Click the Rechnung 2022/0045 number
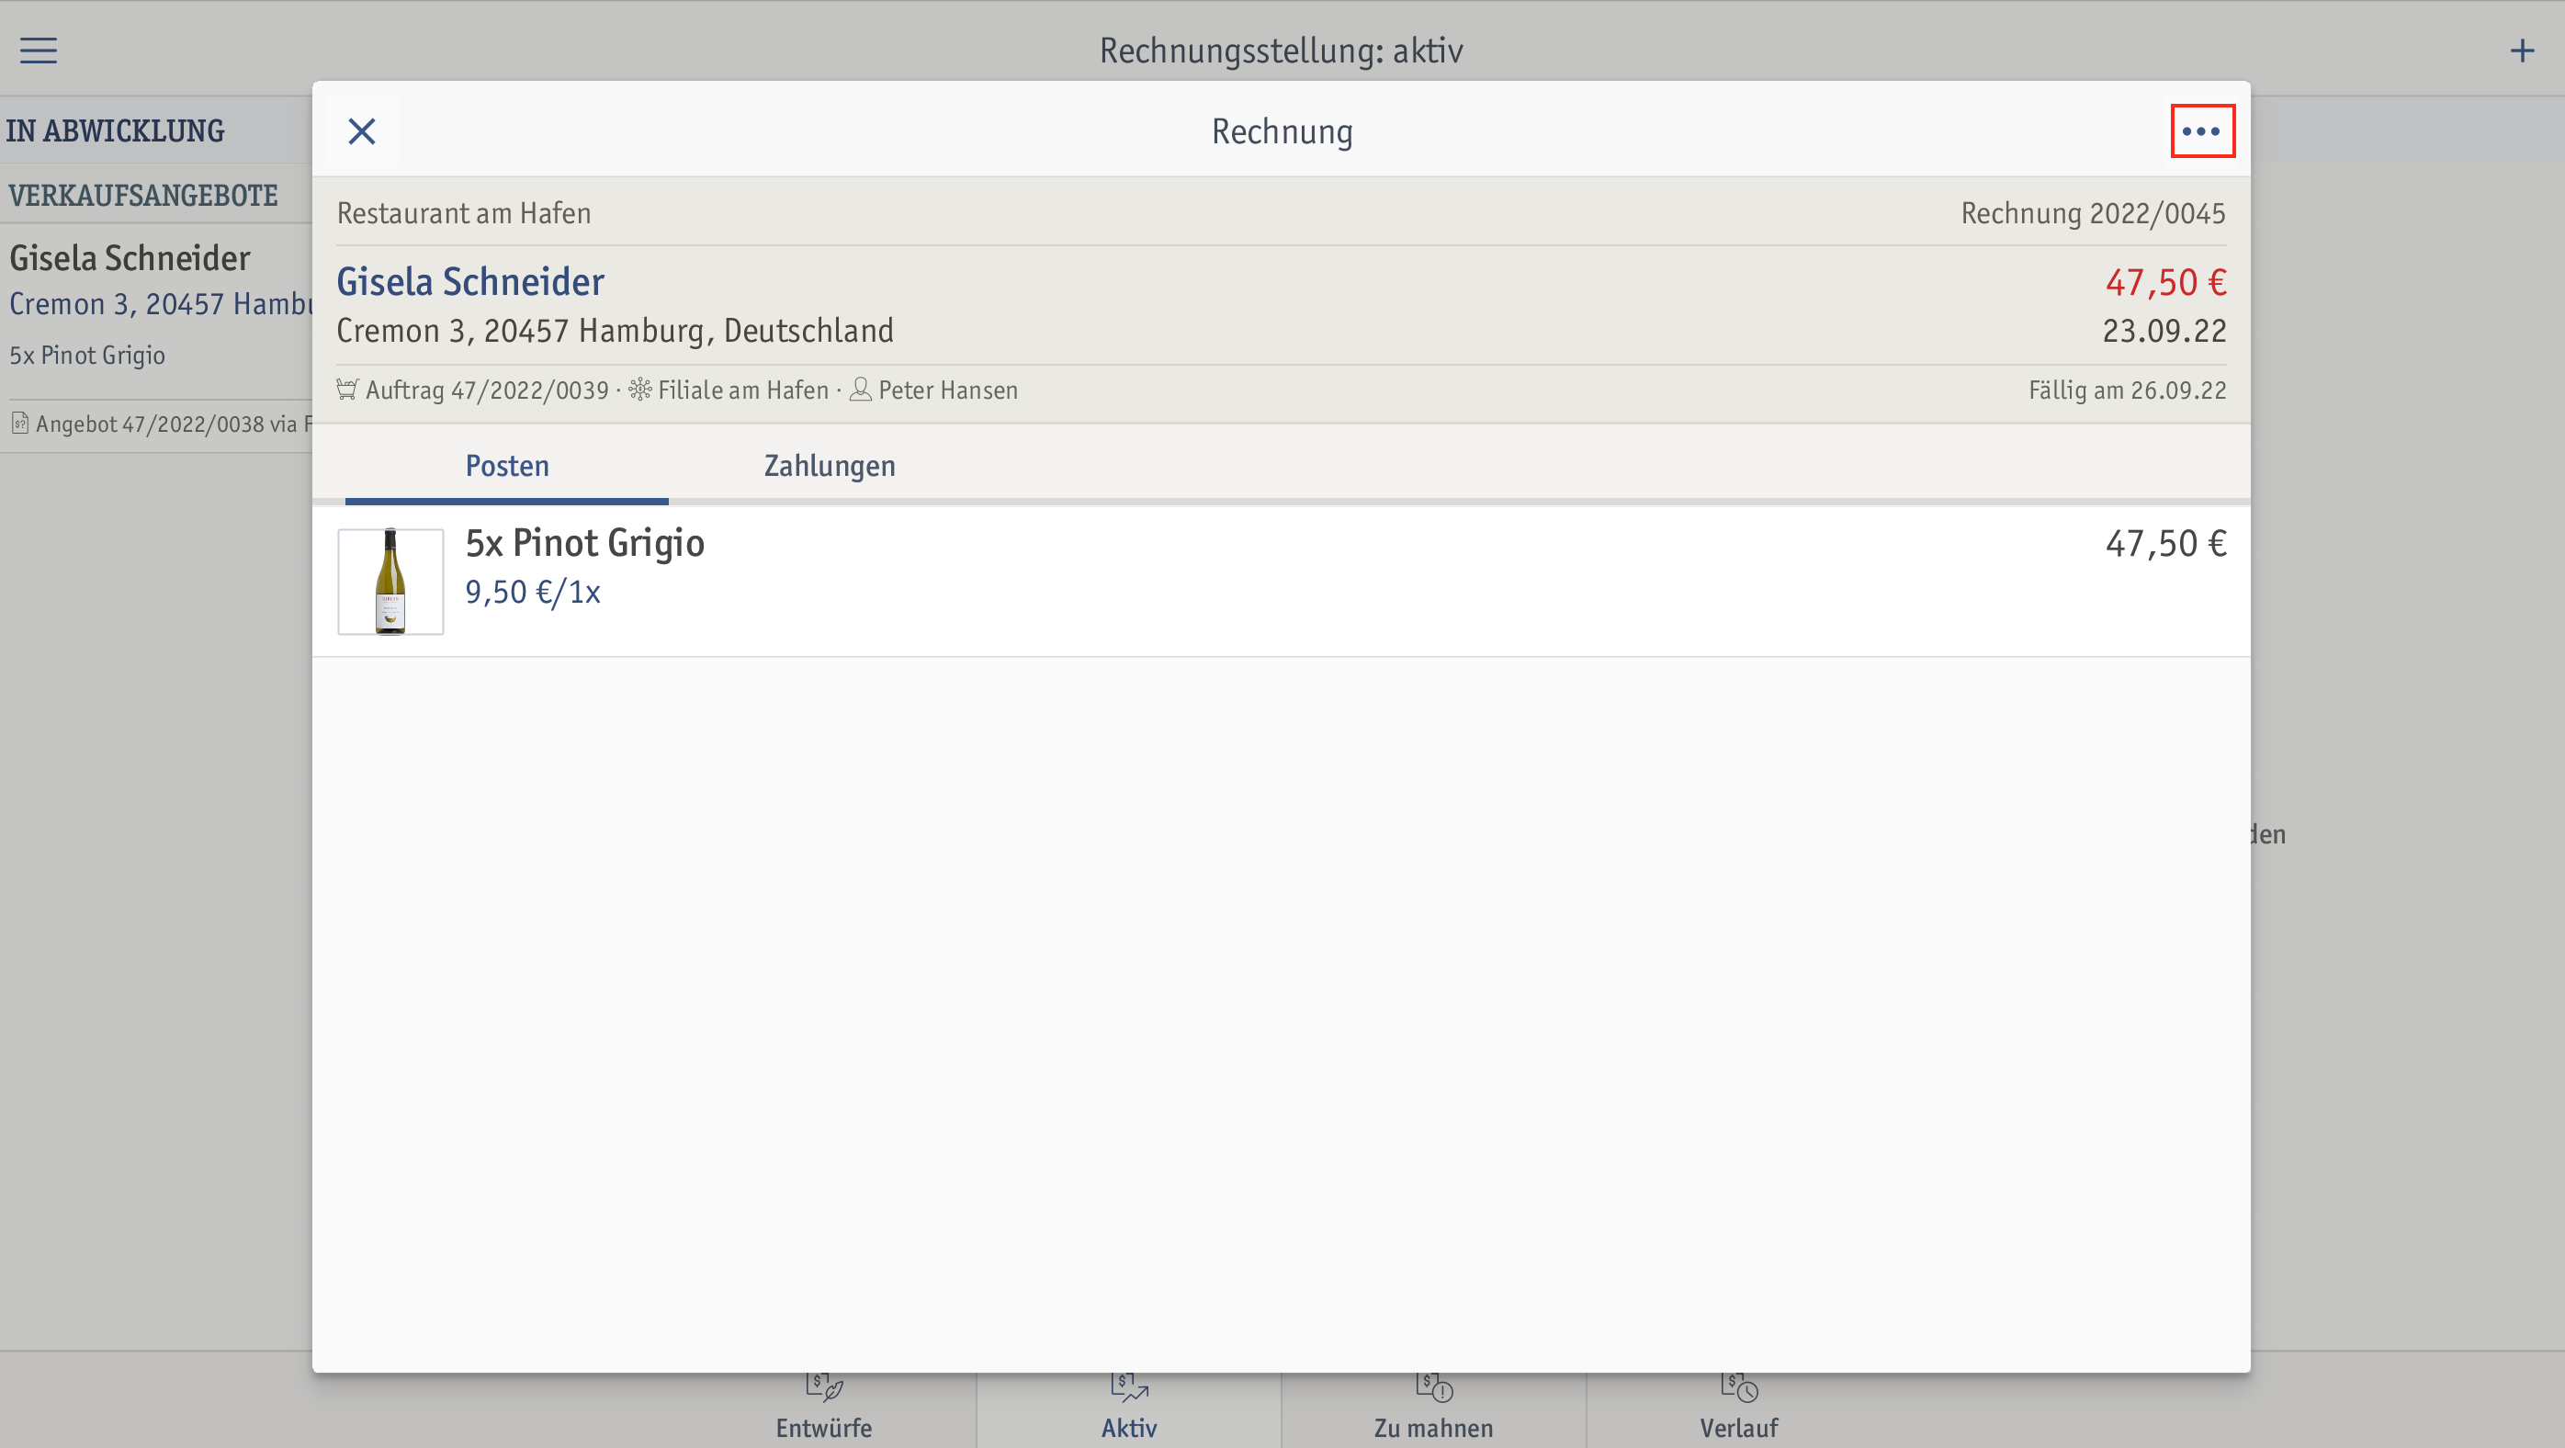2565x1448 pixels. [x=2093, y=213]
